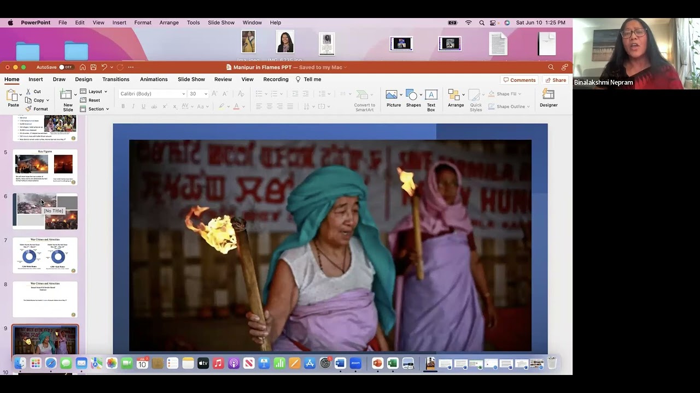The height and width of the screenshot is (393, 700).
Task: Open the Review tab
Action: click(x=223, y=79)
